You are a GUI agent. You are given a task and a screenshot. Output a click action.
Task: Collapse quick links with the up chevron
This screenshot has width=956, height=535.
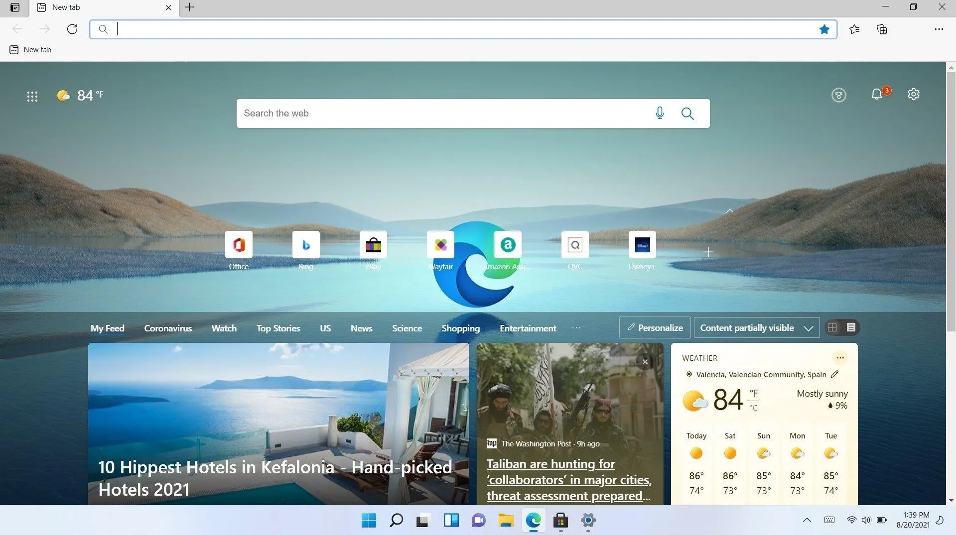click(730, 211)
